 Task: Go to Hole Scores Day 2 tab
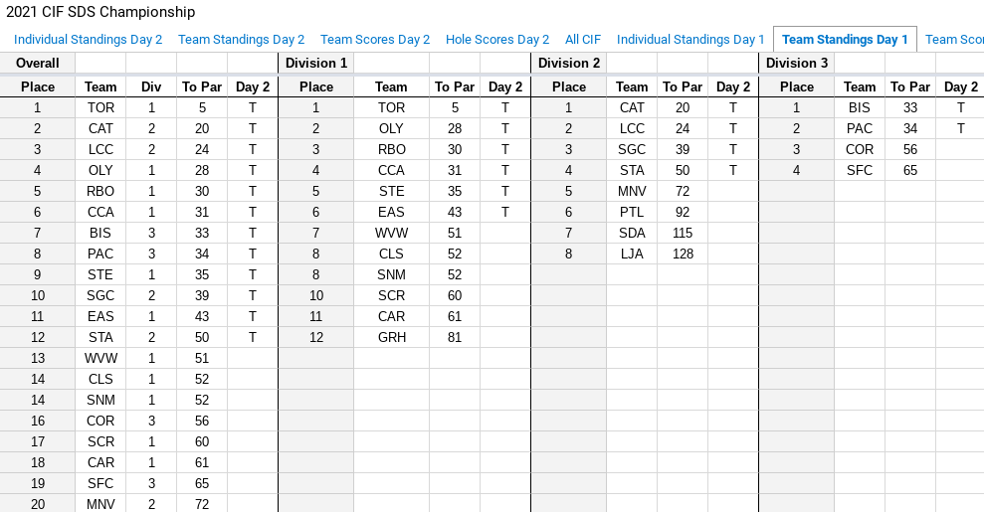[x=497, y=40]
